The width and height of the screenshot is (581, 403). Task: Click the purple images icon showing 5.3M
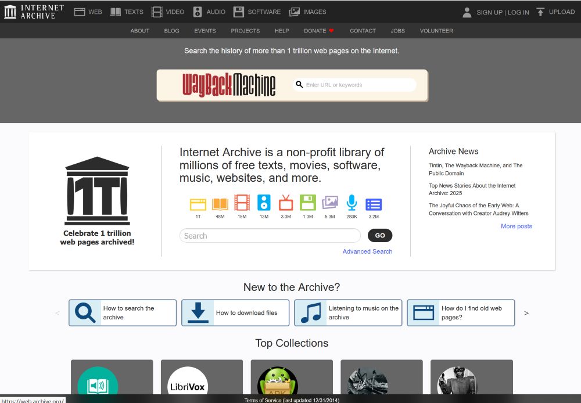(329, 203)
